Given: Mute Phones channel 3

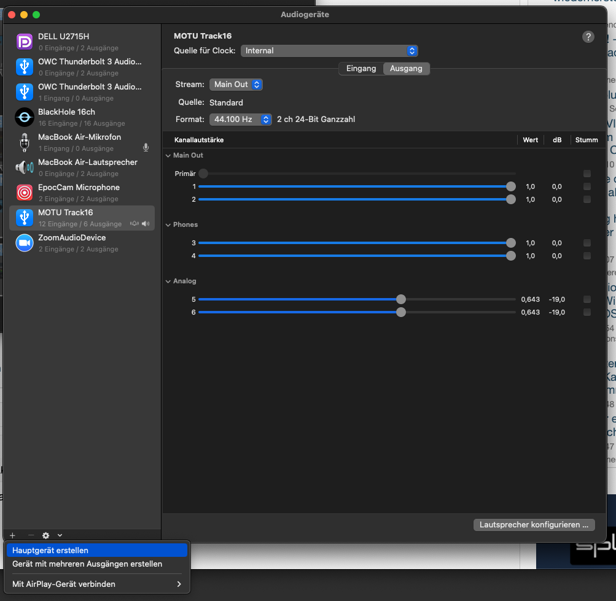Looking at the screenshot, I should point(587,243).
